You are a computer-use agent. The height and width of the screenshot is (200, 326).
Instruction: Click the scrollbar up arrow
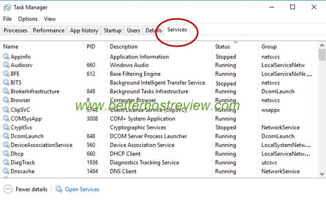pyautogui.click(x=322, y=45)
